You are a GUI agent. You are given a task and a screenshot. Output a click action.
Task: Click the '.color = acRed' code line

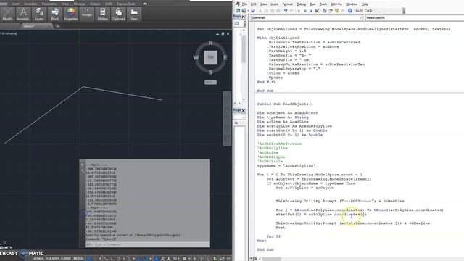[283, 73]
